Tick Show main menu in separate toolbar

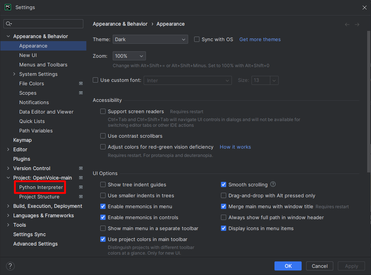coord(103,228)
